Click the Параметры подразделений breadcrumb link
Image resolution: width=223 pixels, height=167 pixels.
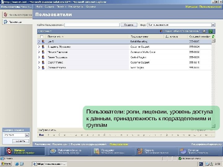(x=89, y=144)
